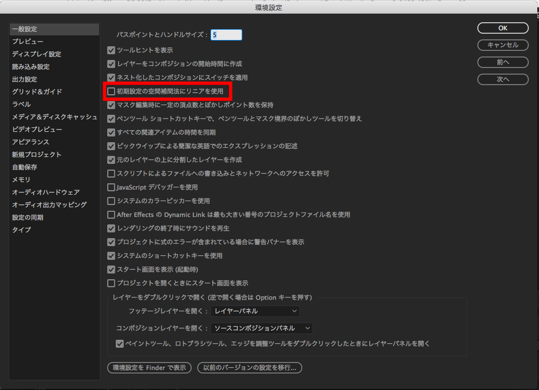Toggle 式のエラー警告バナーを表示 checkbox
Image resolution: width=539 pixels, height=390 pixels.
111,242
